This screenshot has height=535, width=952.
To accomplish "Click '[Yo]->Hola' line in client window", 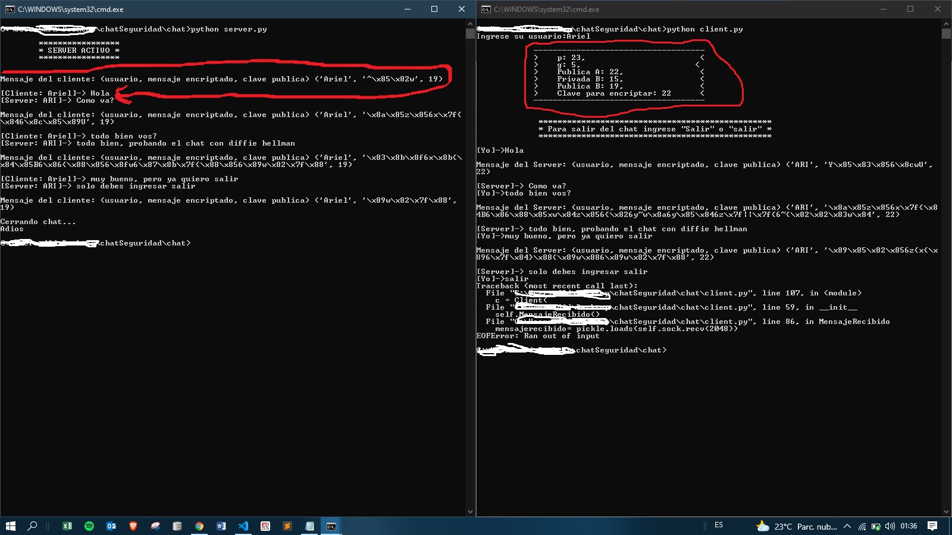I will point(500,150).
